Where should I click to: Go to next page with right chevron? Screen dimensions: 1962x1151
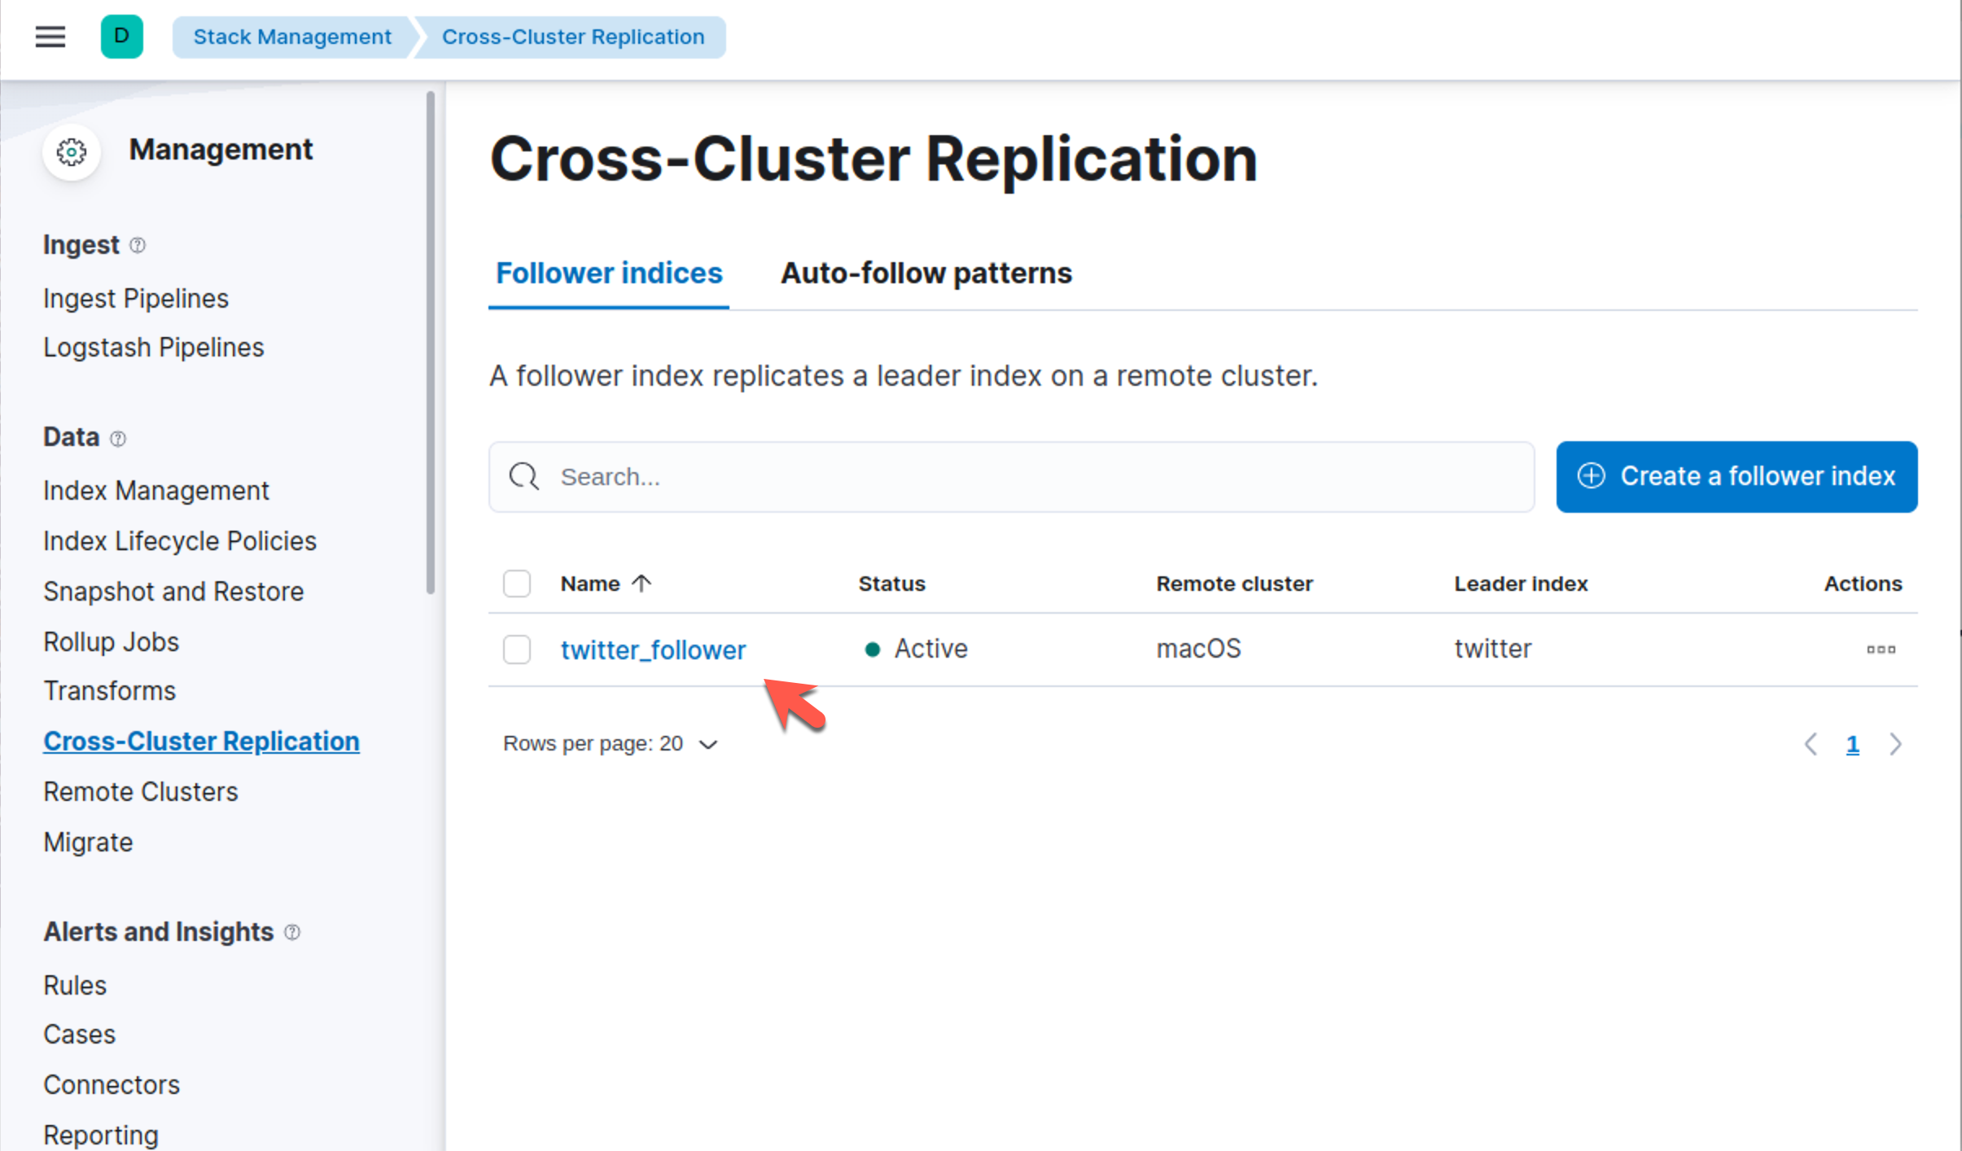[x=1896, y=743]
